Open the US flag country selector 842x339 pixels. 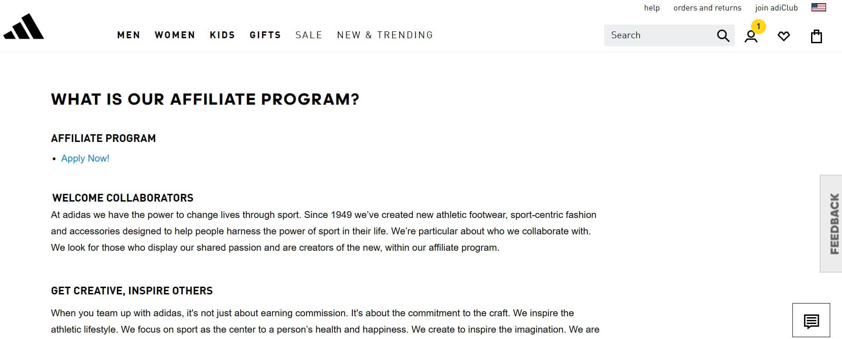click(818, 7)
